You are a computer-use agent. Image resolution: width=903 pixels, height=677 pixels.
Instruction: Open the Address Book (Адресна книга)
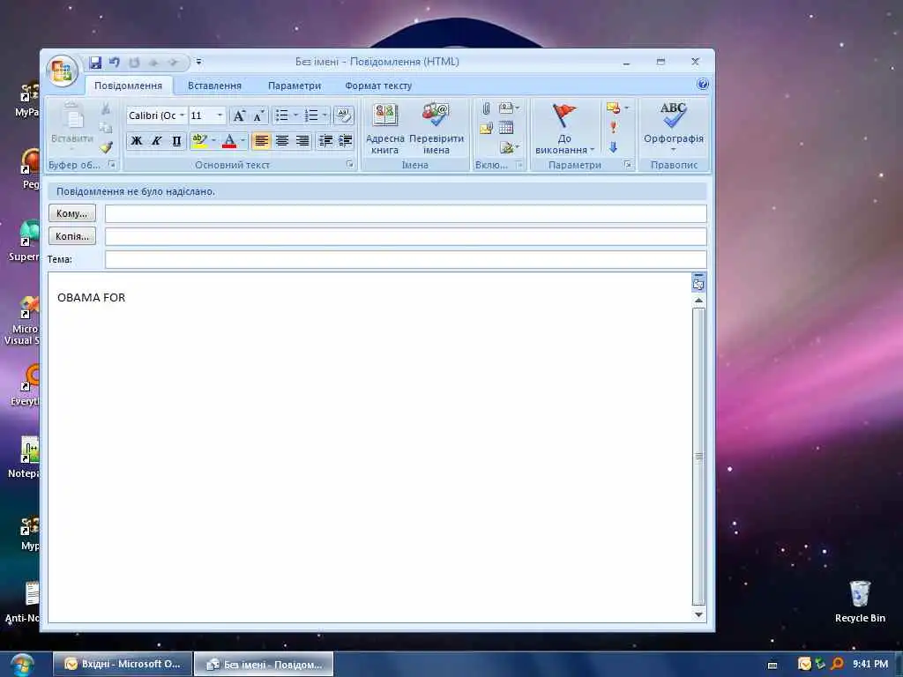pos(384,129)
